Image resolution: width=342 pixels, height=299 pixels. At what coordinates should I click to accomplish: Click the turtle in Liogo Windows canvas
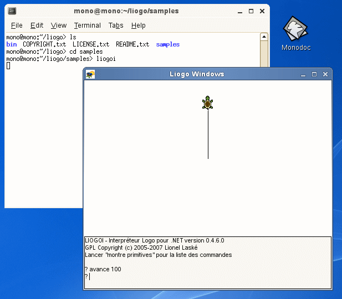[207, 102]
